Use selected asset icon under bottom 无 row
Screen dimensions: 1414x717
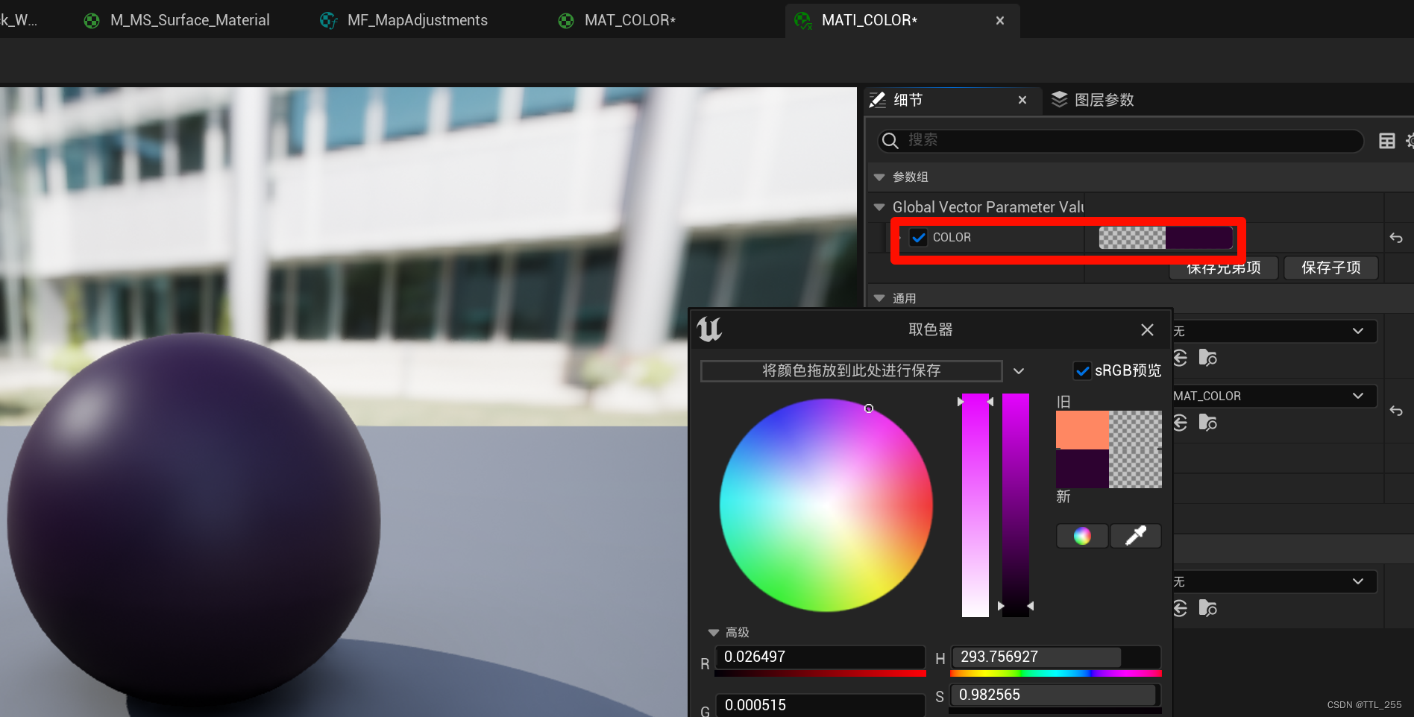click(x=1180, y=608)
